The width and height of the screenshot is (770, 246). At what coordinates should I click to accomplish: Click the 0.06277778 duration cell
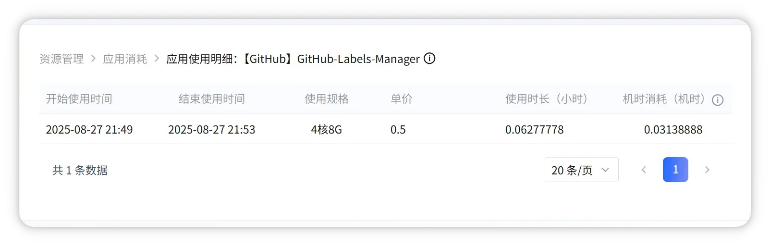point(534,130)
